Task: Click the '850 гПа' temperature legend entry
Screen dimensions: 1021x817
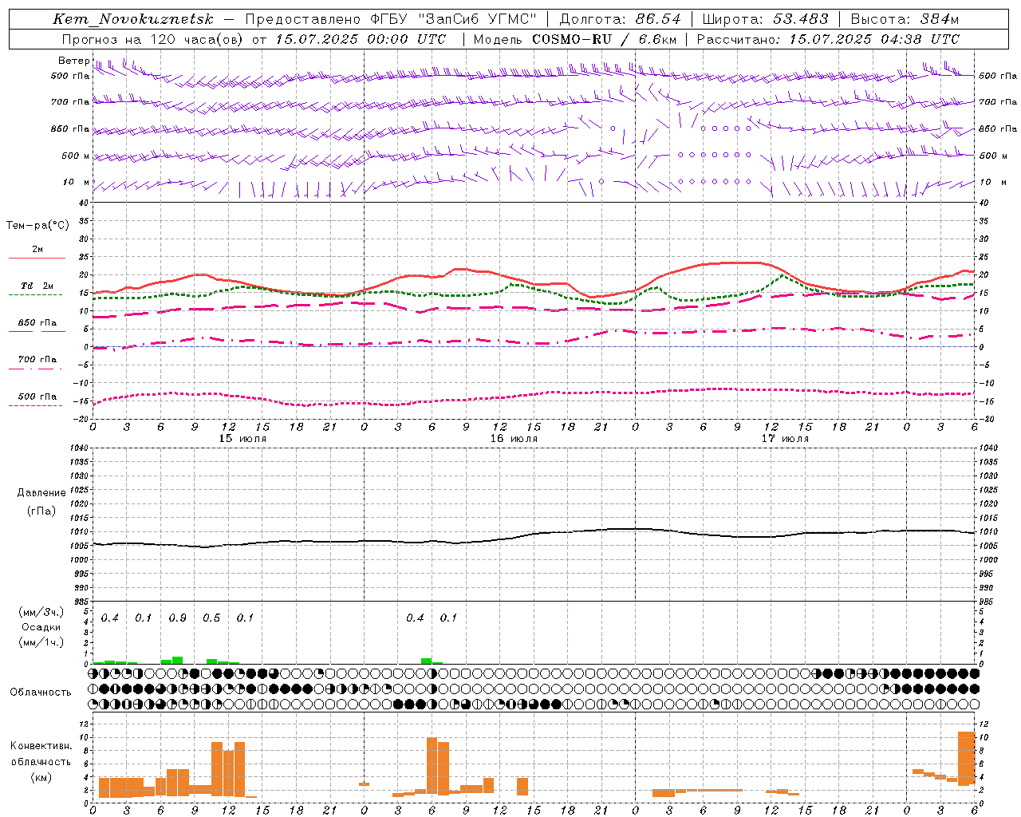Action: 37,323
